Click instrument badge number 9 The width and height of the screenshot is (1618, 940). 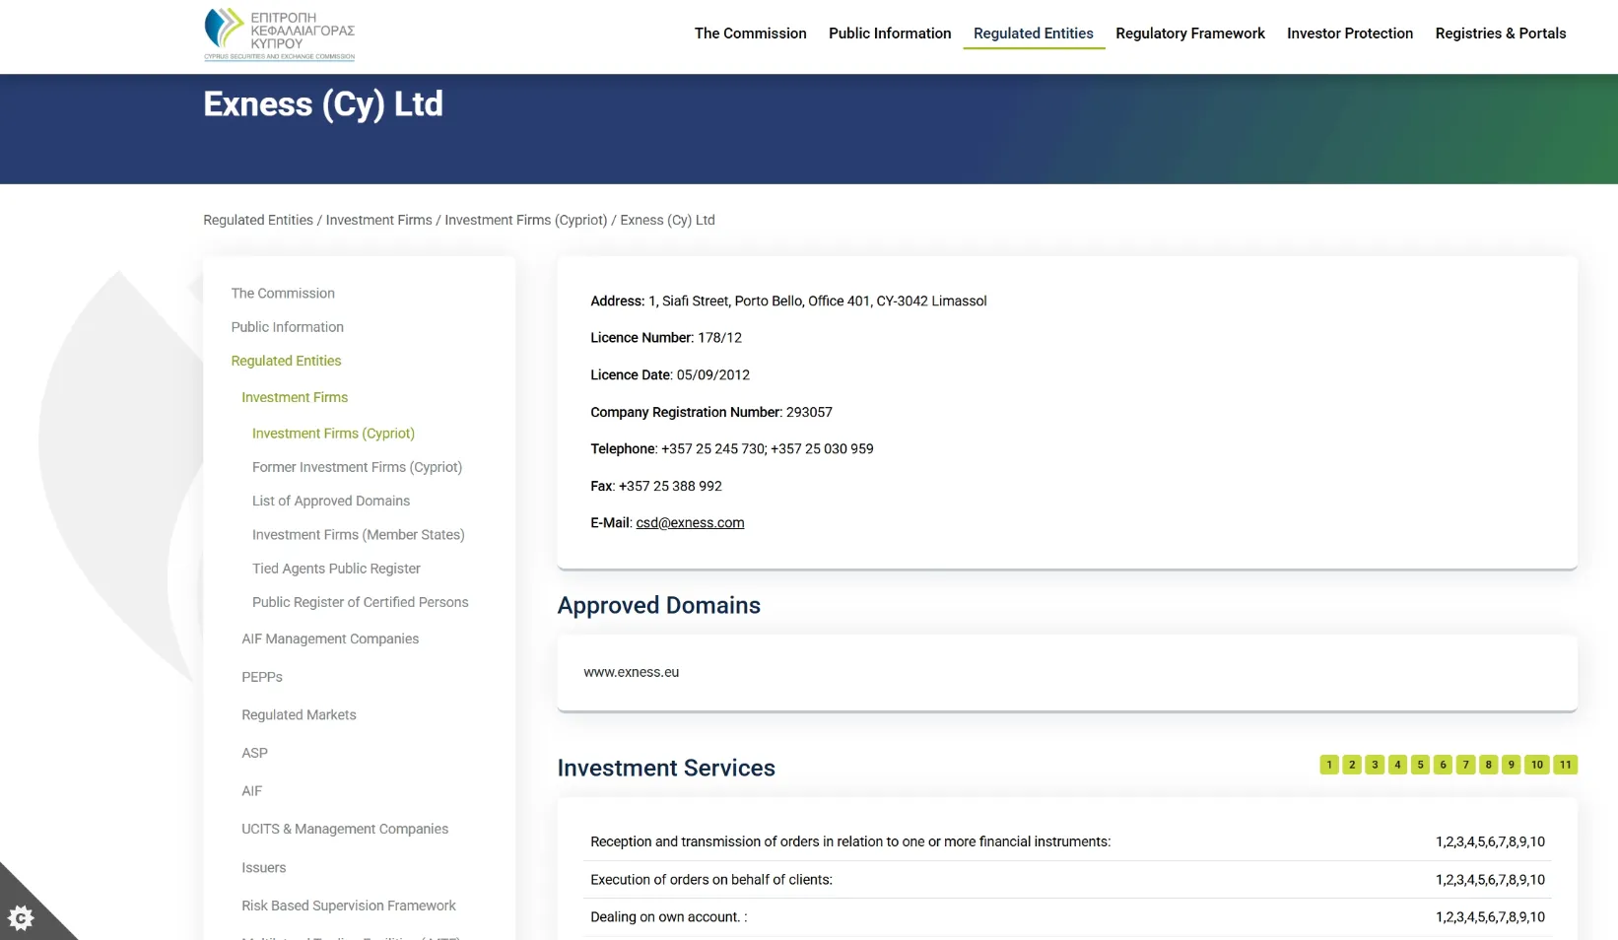(x=1511, y=765)
